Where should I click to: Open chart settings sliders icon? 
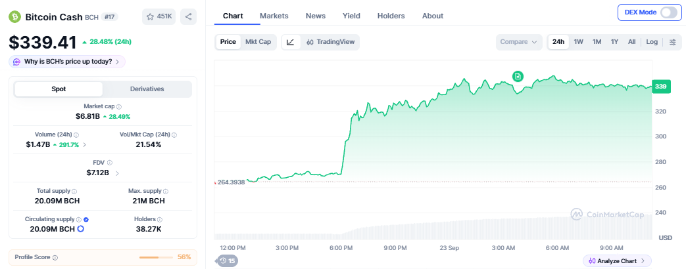coord(673,42)
